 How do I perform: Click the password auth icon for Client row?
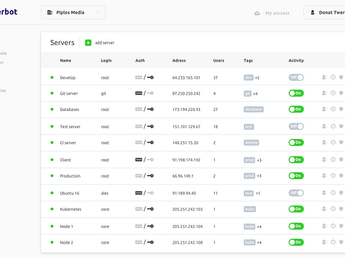[x=139, y=160]
